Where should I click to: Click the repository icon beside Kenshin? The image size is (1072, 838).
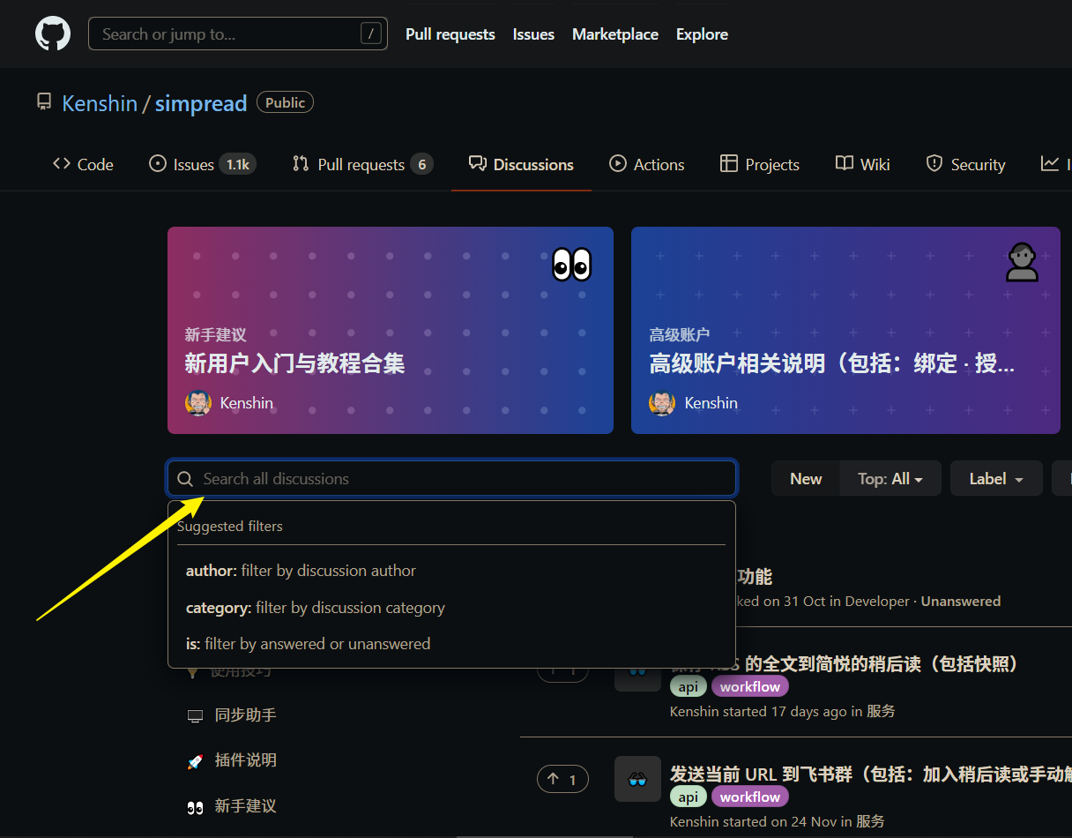tap(44, 103)
